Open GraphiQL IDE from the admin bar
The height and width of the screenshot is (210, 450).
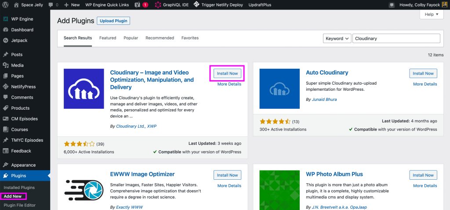point(172,5)
